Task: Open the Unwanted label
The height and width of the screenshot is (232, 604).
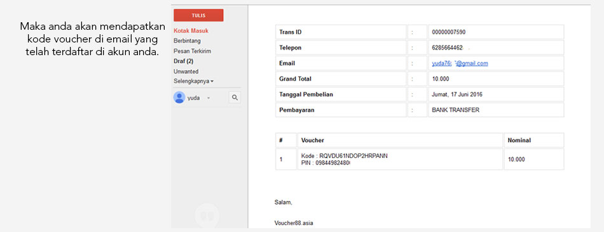Action: pyautogui.click(x=186, y=72)
